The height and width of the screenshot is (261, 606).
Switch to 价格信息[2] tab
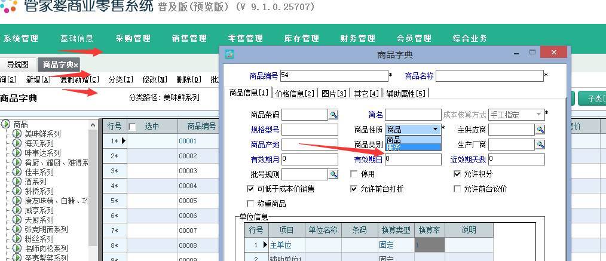tap(295, 93)
